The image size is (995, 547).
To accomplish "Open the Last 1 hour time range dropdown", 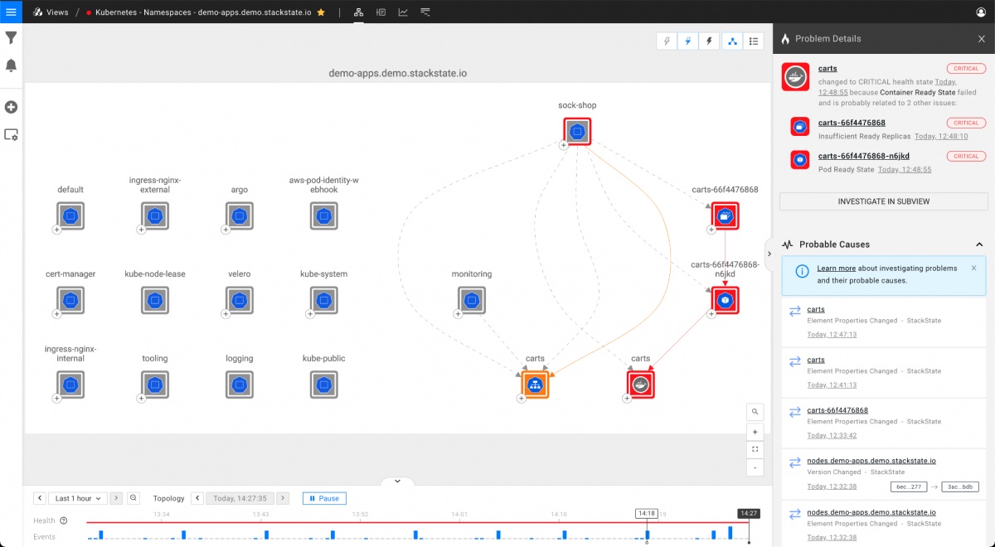I will click(79, 498).
